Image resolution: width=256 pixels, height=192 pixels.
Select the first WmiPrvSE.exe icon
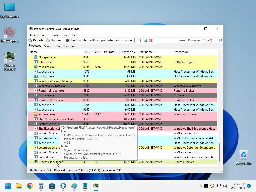click(35, 133)
